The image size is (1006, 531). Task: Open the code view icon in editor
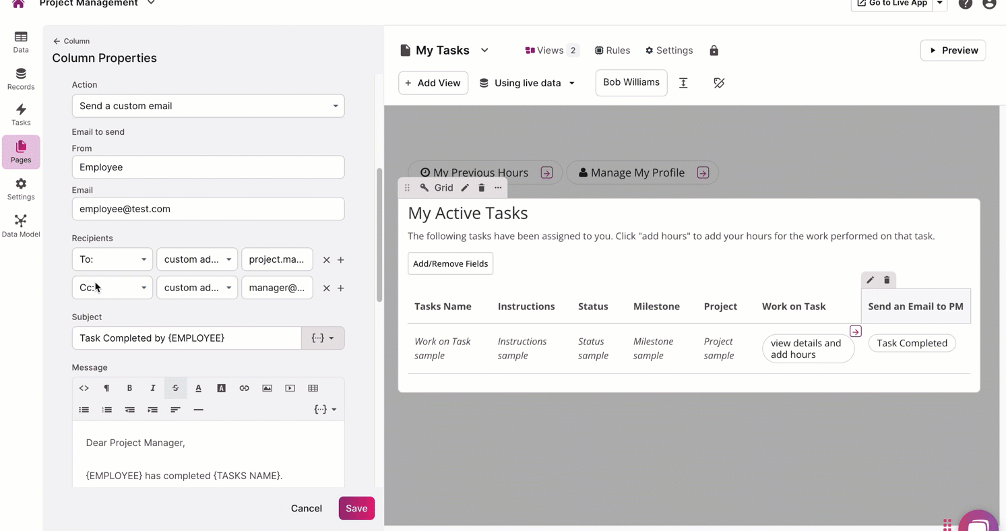84,388
